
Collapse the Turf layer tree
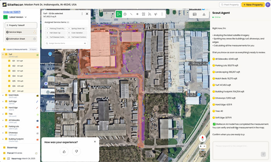3,55
